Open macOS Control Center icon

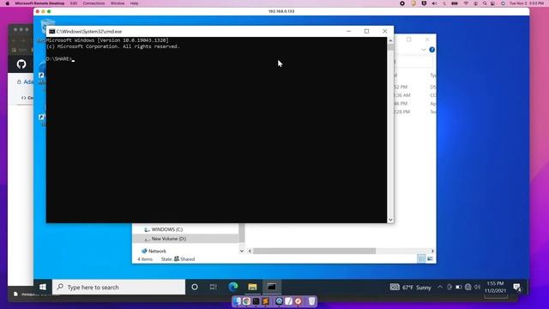(493, 3)
